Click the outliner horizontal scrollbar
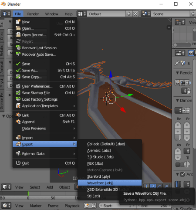This screenshot has height=210, width=196. point(182,45)
